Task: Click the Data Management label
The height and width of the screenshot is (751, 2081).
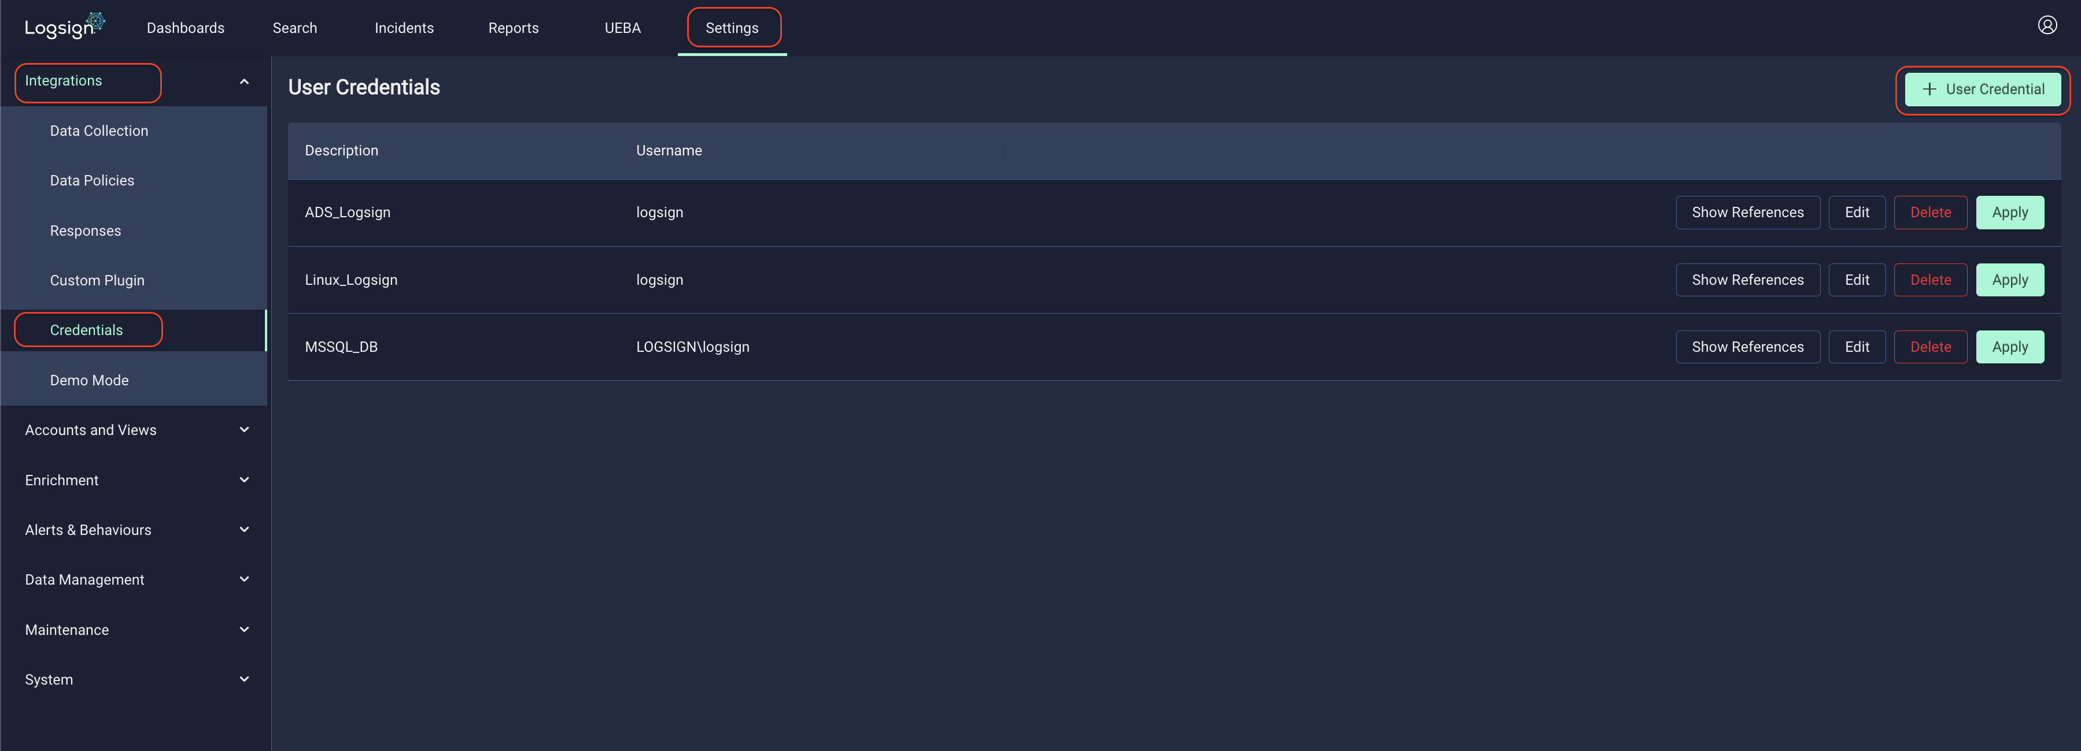Action: [x=85, y=580]
